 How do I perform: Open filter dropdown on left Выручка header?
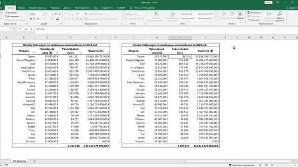pyautogui.click(x=108, y=53)
